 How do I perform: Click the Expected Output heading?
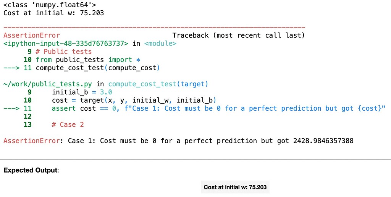[x=31, y=171]
